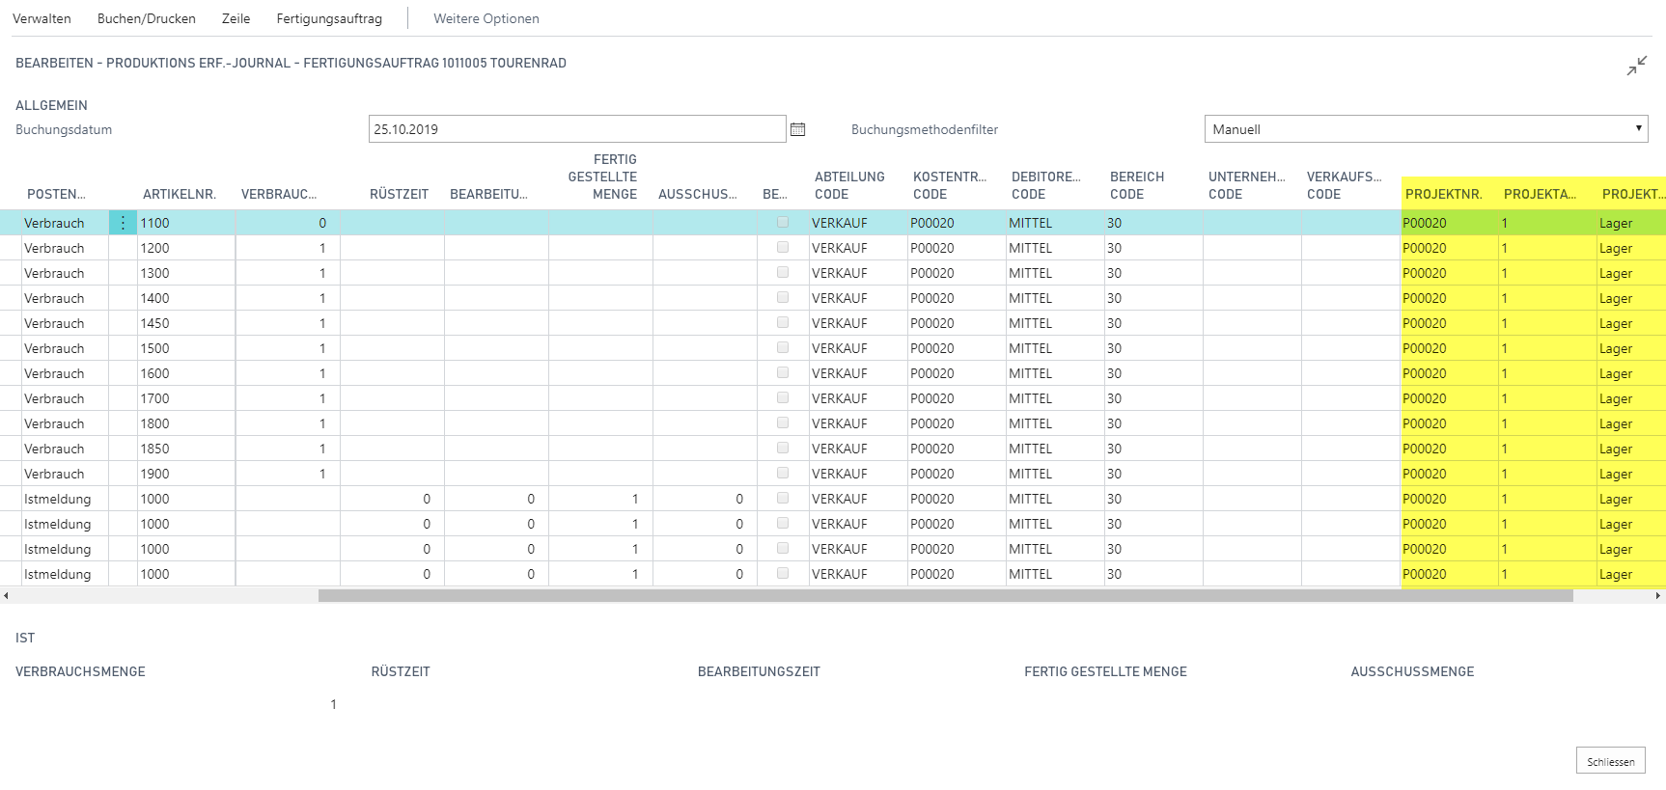Open the Zeile menu

[236, 18]
